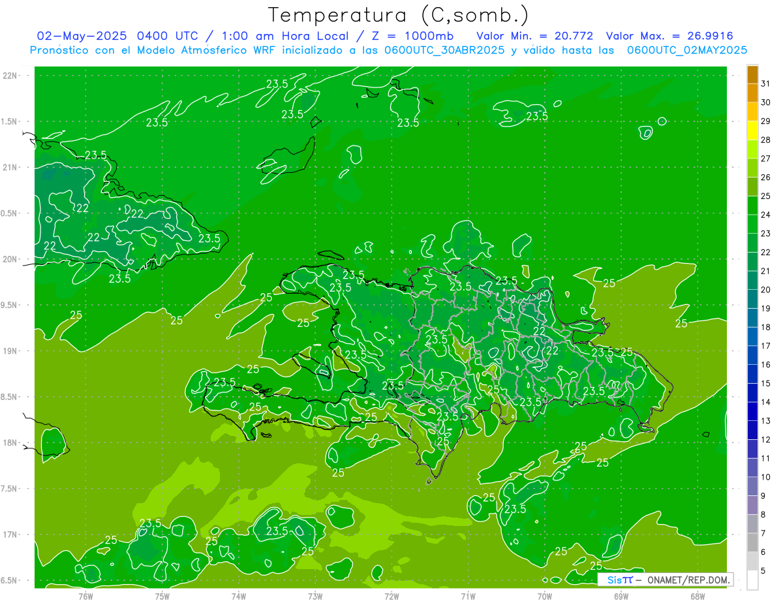Image resolution: width=783 pixels, height=605 pixels.
Task: Click the longitude label 75W
Action: [x=162, y=596]
